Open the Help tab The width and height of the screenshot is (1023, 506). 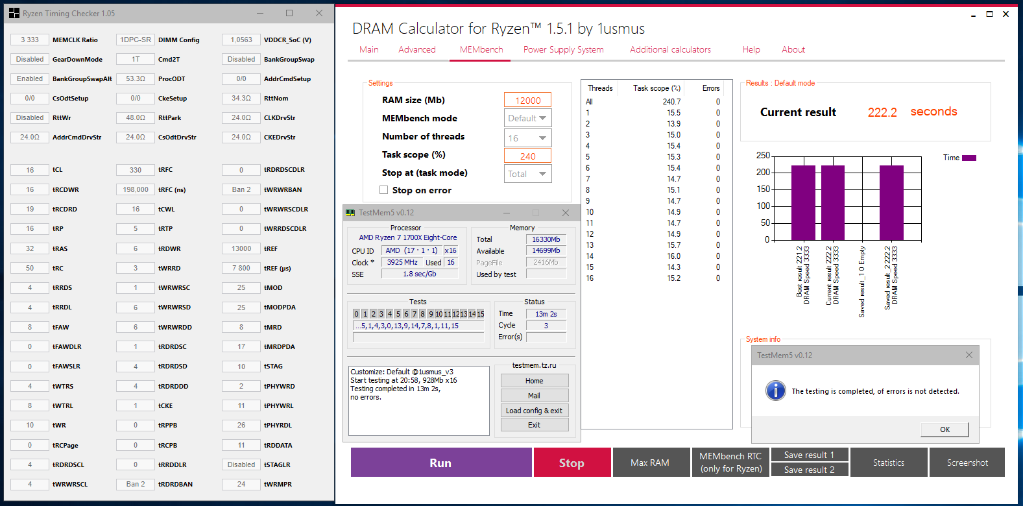click(x=751, y=49)
